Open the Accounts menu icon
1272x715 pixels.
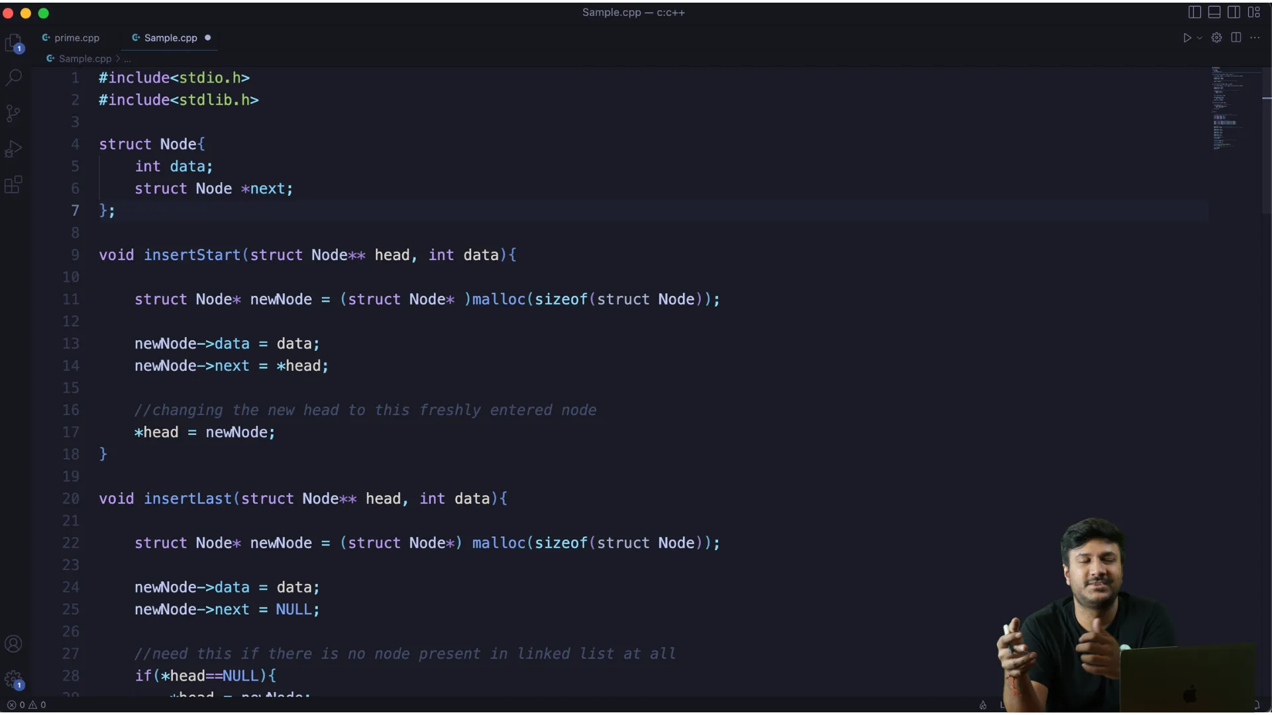[13, 643]
